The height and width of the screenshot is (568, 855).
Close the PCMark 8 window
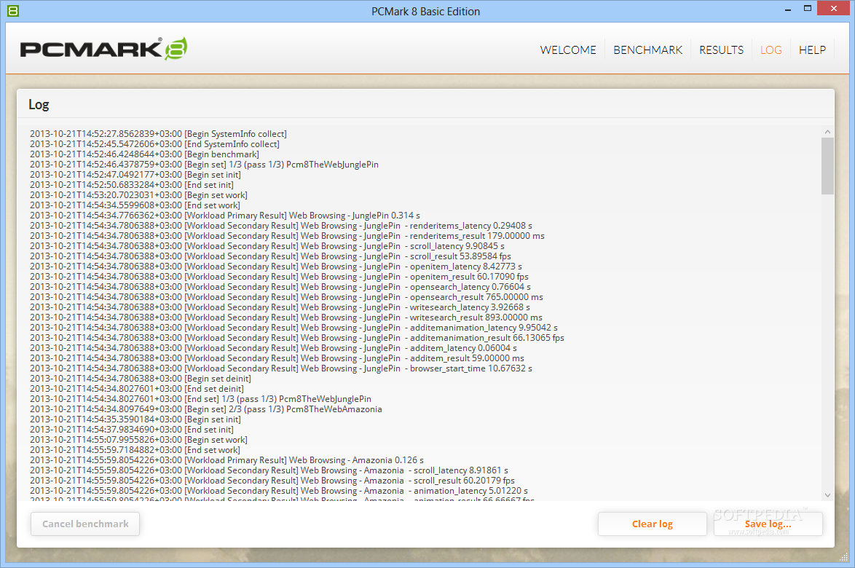(833, 8)
